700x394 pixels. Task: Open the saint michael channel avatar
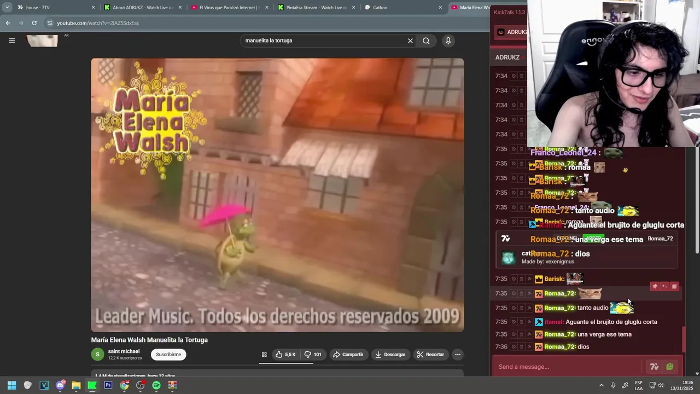(x=97, y=355)
